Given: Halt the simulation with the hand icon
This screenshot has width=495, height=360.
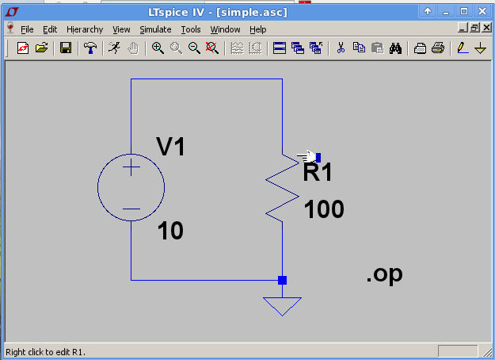Looking at the screenshot, I should coord(133,48).
